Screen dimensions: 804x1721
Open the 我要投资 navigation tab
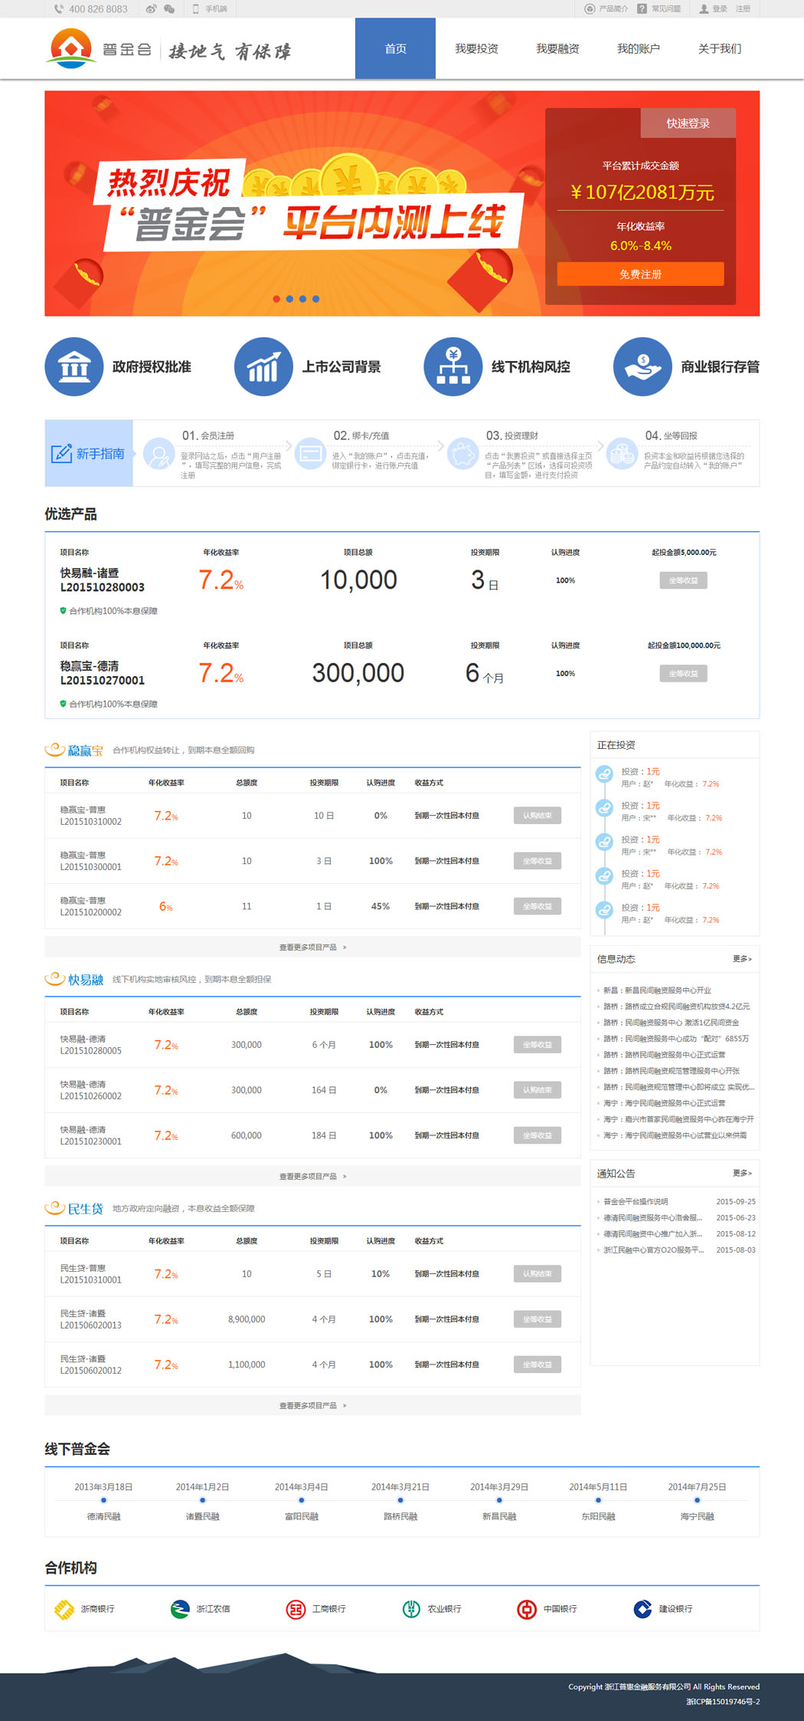476,49
